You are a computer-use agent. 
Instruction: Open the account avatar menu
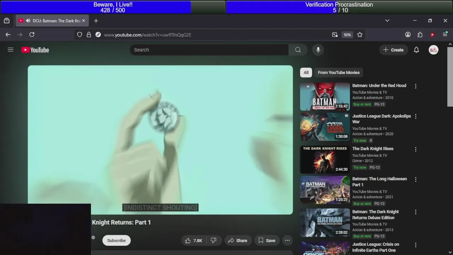tap(434, 50)
